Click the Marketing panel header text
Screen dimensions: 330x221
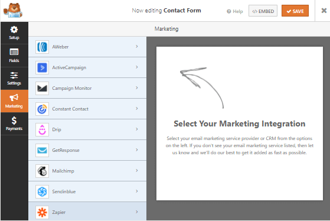166,29
